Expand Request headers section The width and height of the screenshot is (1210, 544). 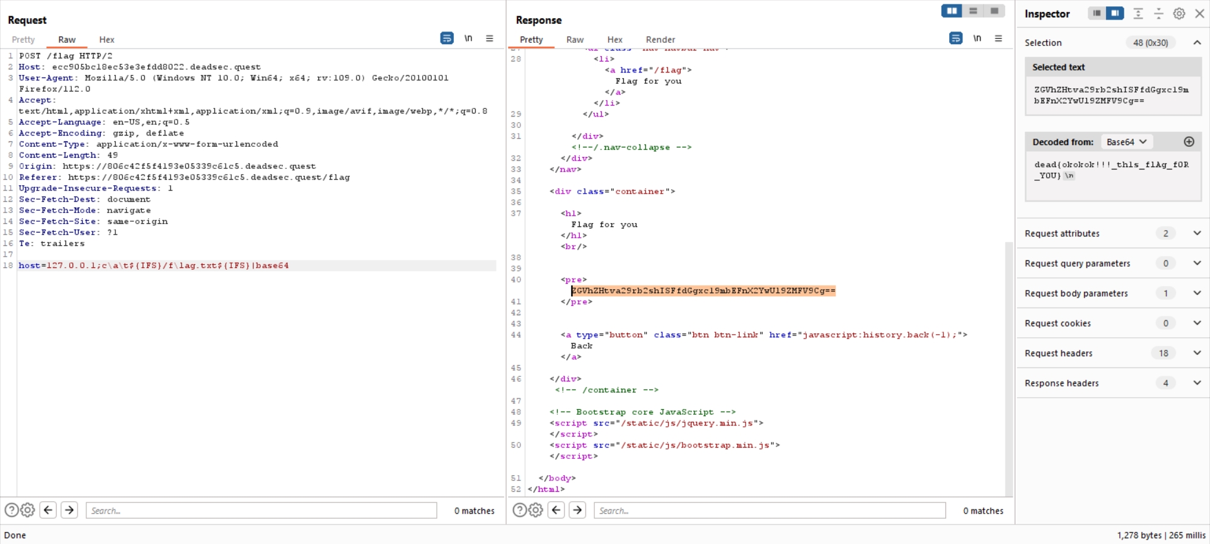(x=1197, y=353)
